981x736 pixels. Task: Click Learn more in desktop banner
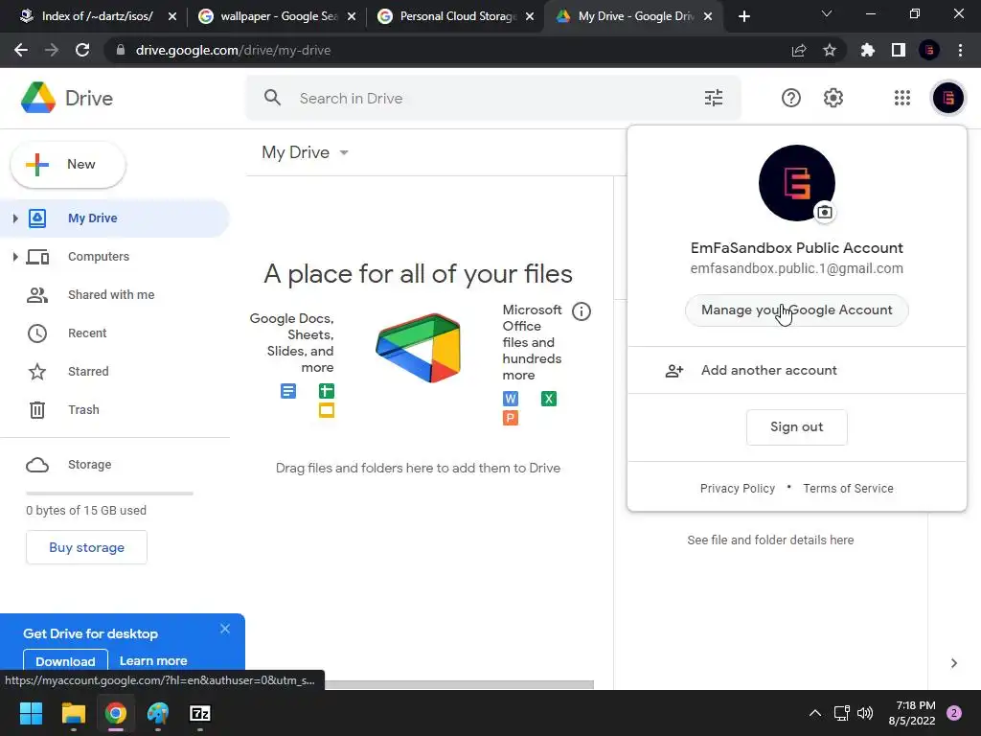[153, 661]
